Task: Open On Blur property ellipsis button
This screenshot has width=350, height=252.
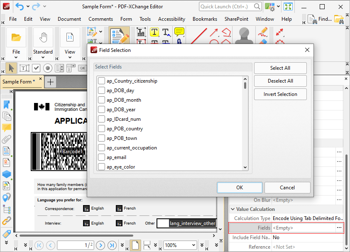Action: [339, 200]
